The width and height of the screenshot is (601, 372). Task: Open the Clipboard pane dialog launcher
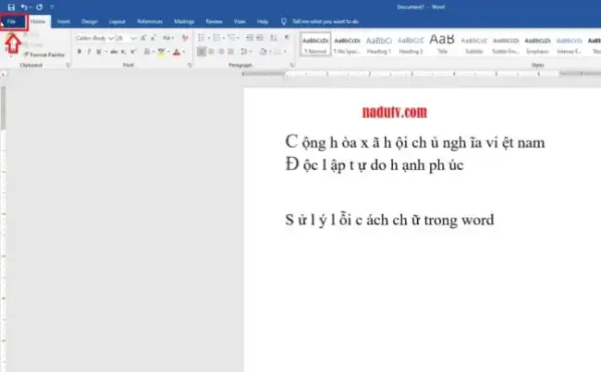point(67,65)
